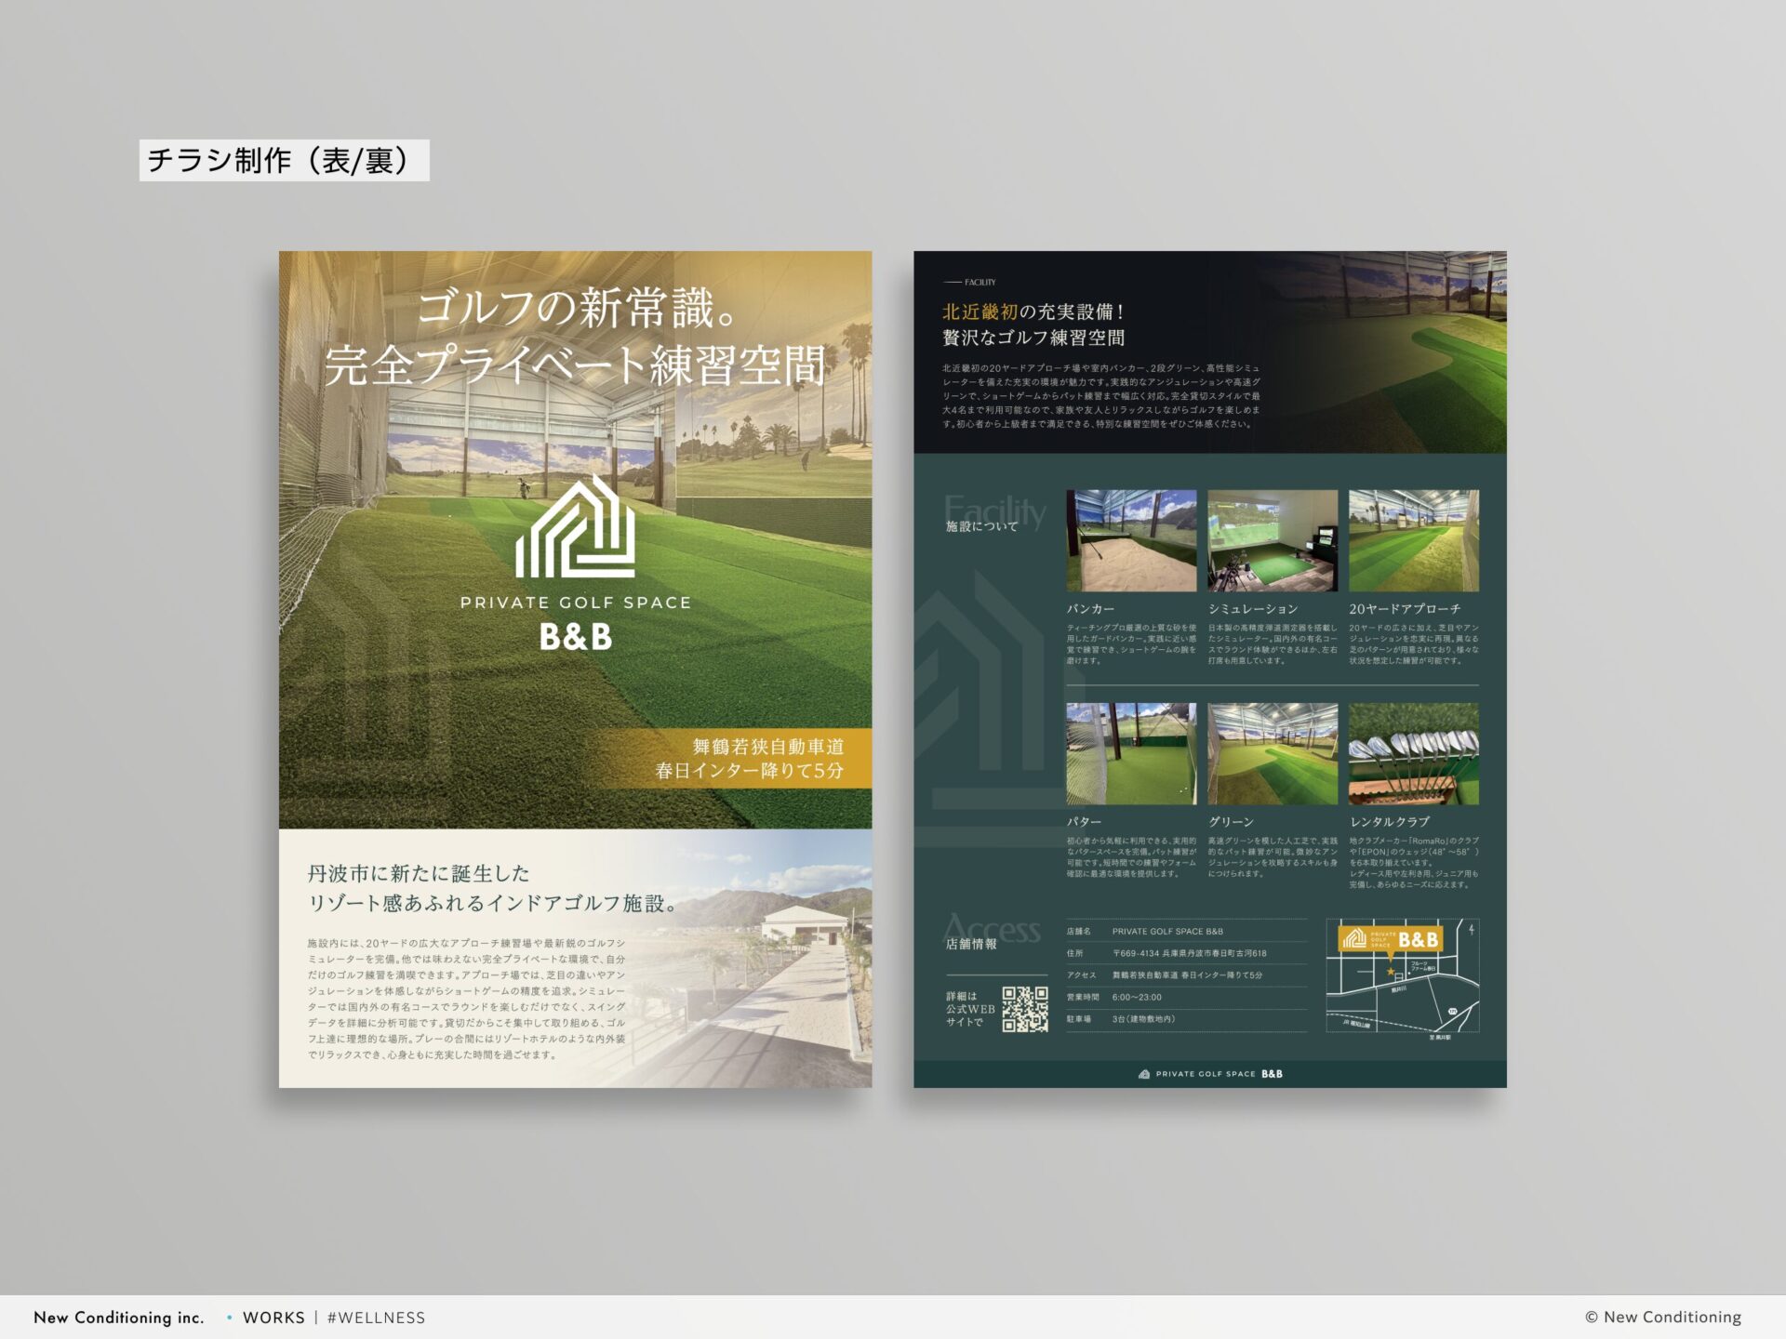Viewport: 1786px width, 1339px height.
Task: Open the バンカー bunker photo
Action: pyautogui.click(x=1131, y=540)
